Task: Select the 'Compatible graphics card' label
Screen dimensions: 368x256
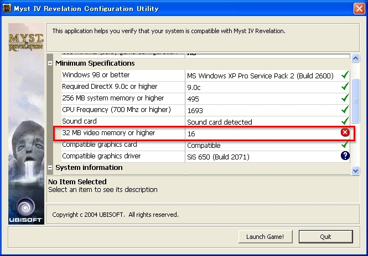Action: [x=100, y=145]
